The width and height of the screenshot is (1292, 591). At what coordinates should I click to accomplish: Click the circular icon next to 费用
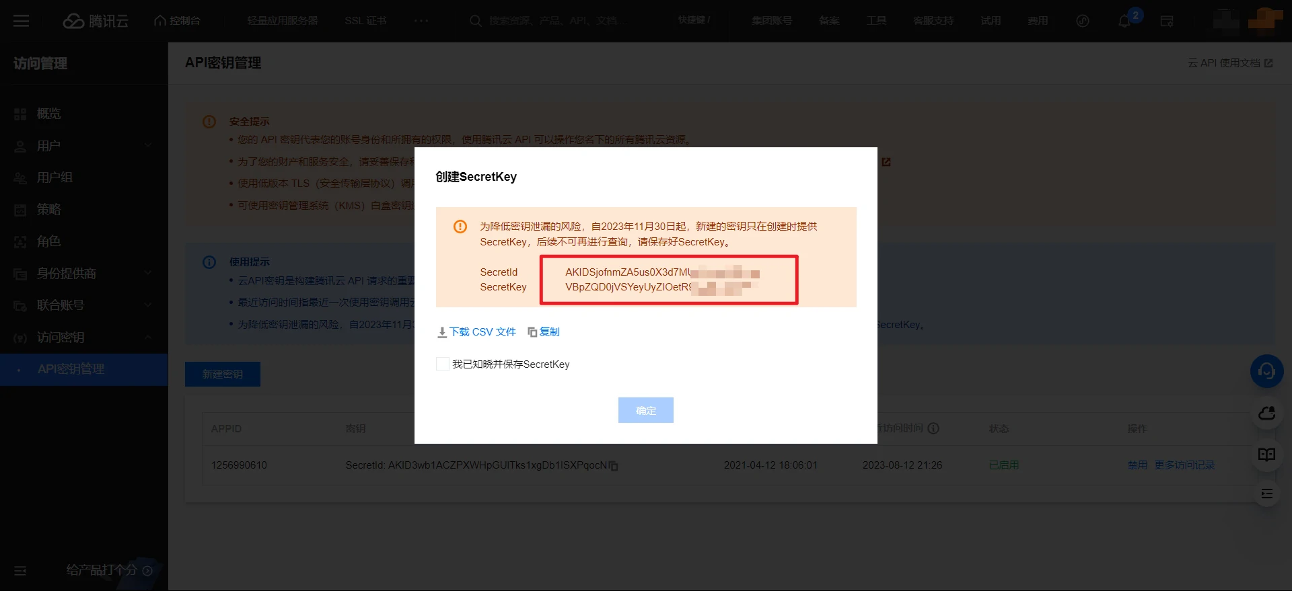(1083, 21)
